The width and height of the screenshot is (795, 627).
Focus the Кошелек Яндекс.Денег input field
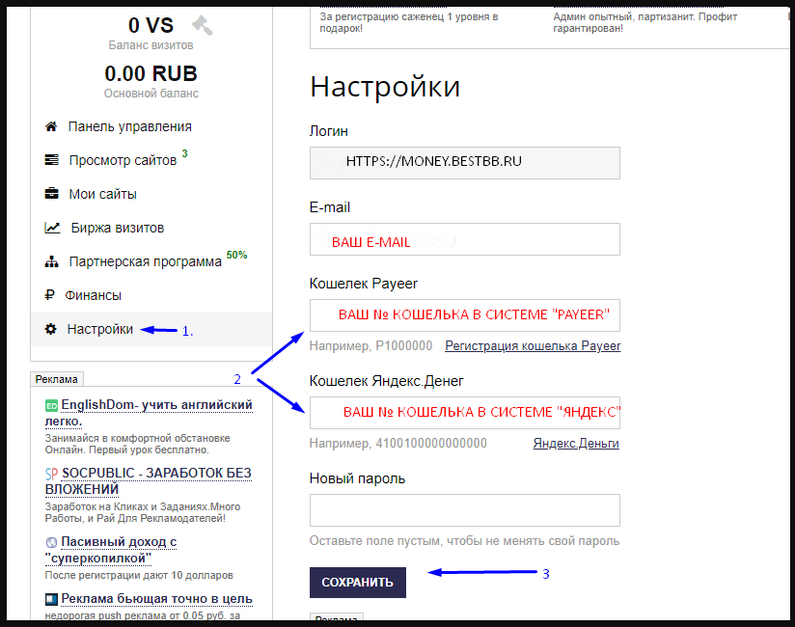coord(464,413)
